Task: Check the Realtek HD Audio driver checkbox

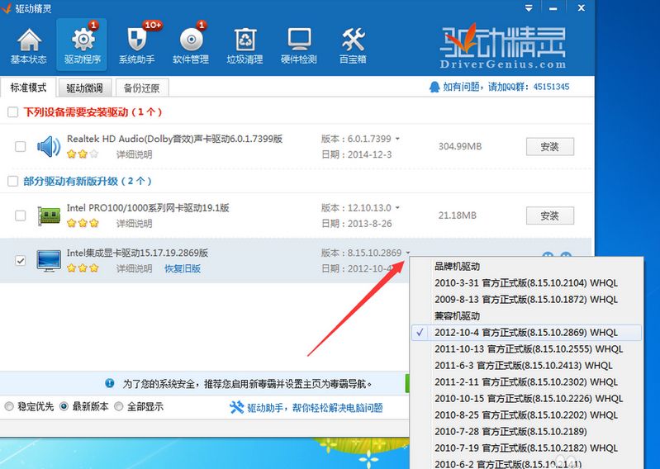Action: [x=21, y=147]
